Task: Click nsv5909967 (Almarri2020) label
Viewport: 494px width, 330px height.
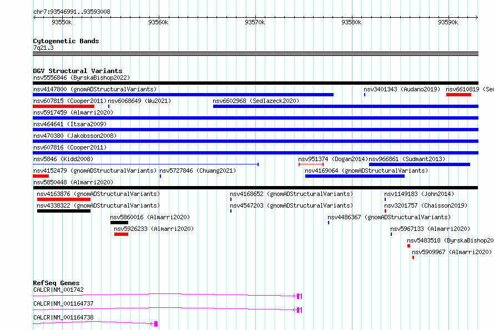Action: (x=452, y=252)
